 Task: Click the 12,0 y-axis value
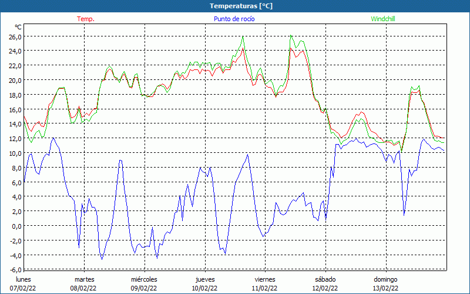pos(16,139)
